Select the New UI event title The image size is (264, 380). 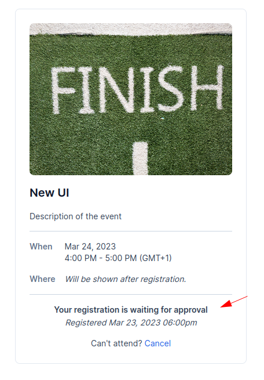tap(49, 193)
